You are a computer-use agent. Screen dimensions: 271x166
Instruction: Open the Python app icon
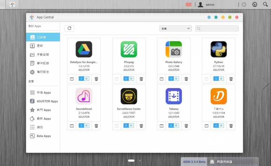[219, 49]
